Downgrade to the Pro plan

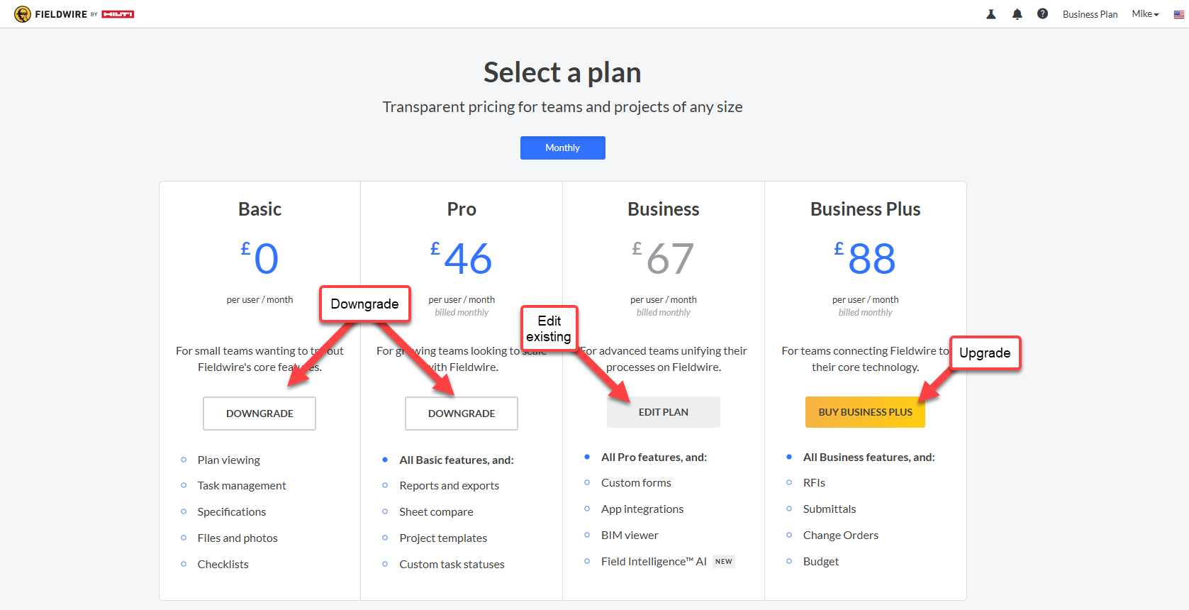[x=462, y=414]
